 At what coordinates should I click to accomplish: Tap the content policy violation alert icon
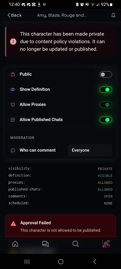coord(13,41)
